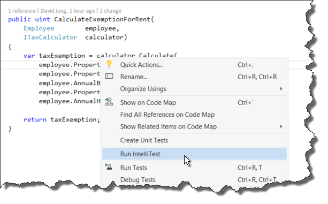Click the Quick Actions lightbulb icon
The image size is (328, 204).
(109, 64)
